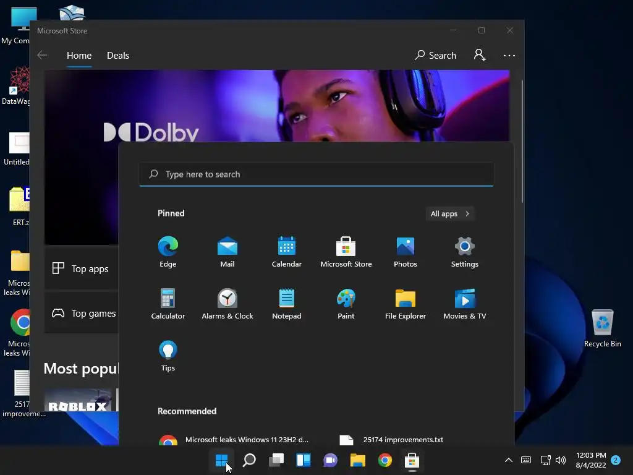Expand All apps list

click(x=450, y=213)
